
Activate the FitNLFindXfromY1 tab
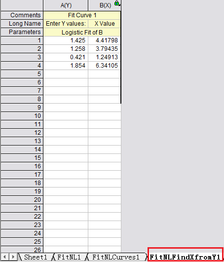185,257
